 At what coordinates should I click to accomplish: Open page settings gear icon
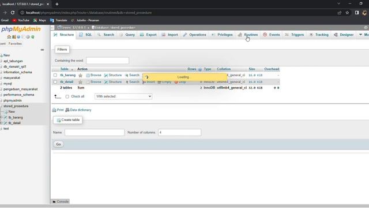pos(366,28)
